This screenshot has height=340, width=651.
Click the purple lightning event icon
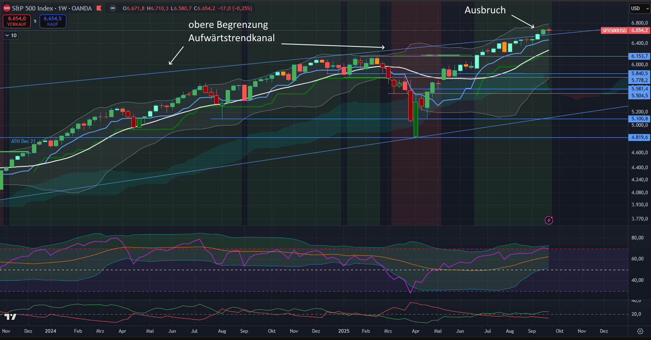[549, 220]
